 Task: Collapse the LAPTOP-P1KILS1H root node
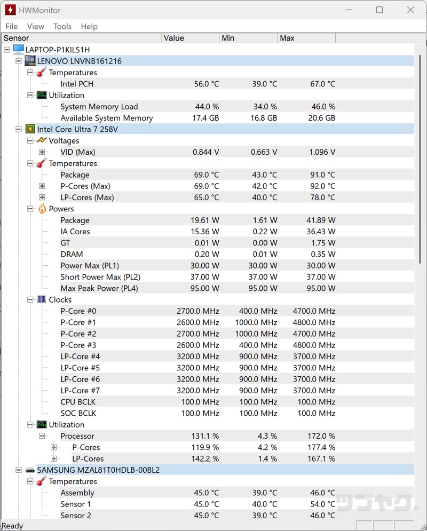point(7,50)
